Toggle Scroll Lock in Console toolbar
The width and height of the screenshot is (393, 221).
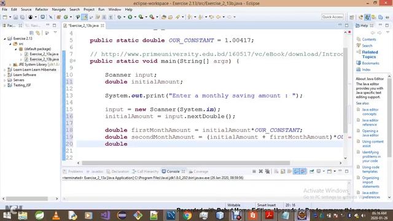pos(282,171)
